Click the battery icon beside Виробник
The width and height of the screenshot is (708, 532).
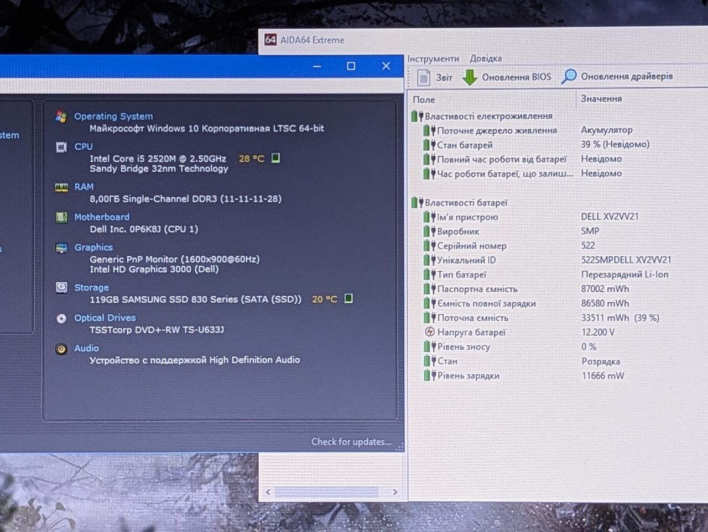tap(429, 231)
